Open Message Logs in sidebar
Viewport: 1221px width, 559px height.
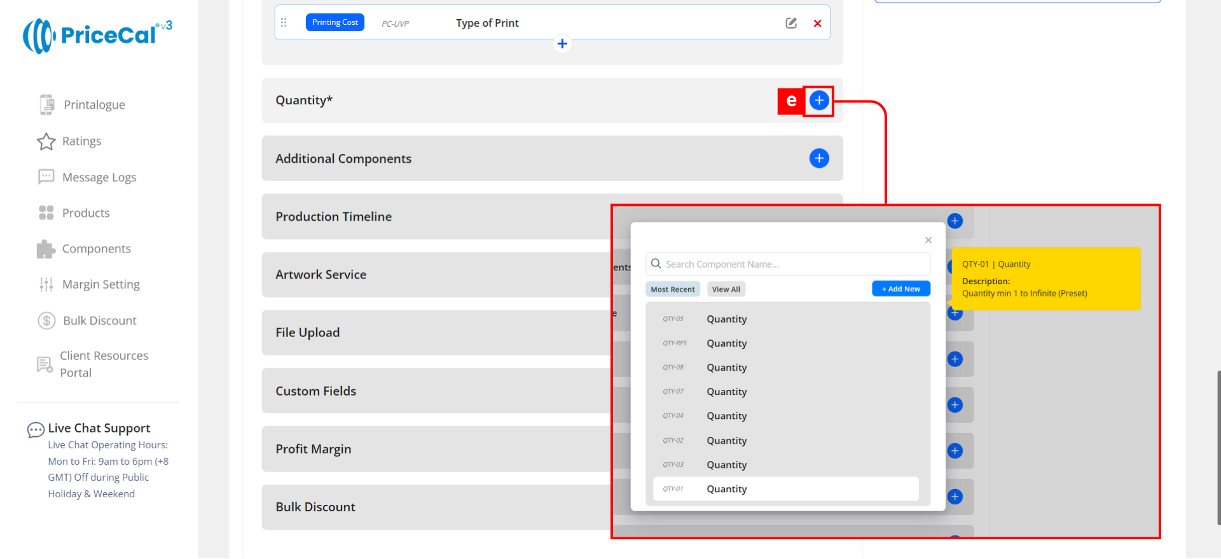[99, 177]
